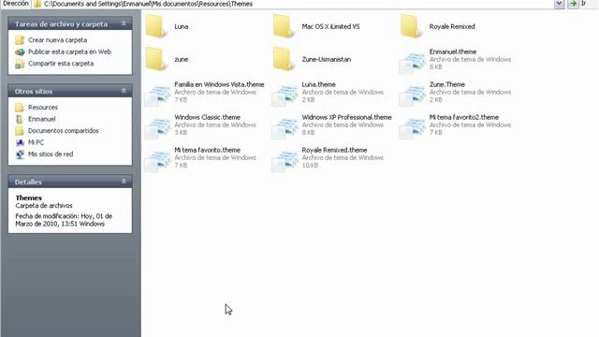Select the file name Mi tema favorito.theme
The height and width of the screenshot is (337, 599).
coord(208,150)
